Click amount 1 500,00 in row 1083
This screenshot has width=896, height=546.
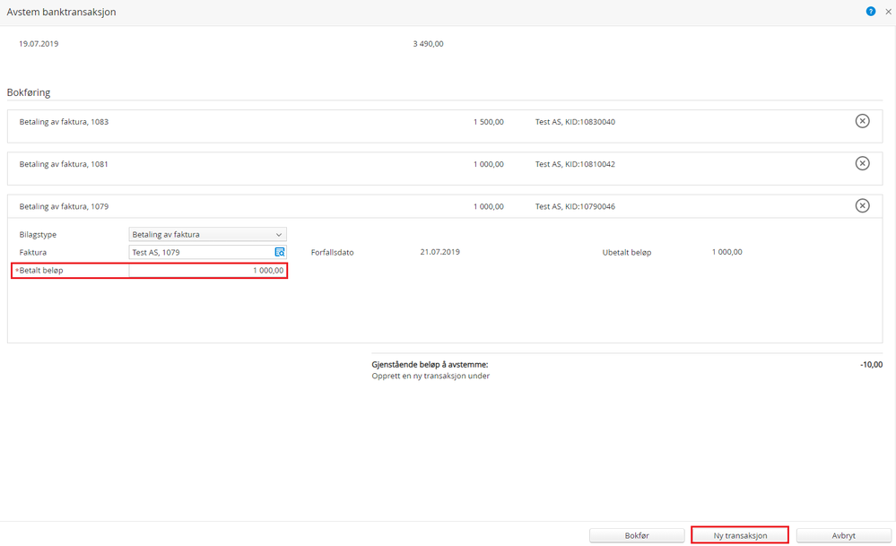pyautogui.click(x=489, y=122)
